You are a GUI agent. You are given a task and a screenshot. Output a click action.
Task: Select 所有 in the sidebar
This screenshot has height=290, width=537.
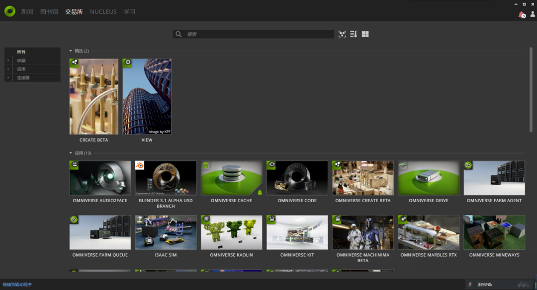(21, 52)
